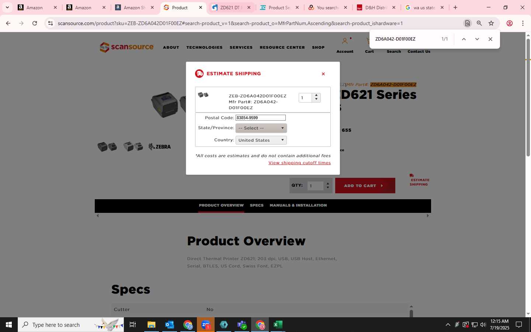Go to previous find-in-page result
Image resolution: width=531 pixels, height=332 pixels.
(x=464, y=39)
